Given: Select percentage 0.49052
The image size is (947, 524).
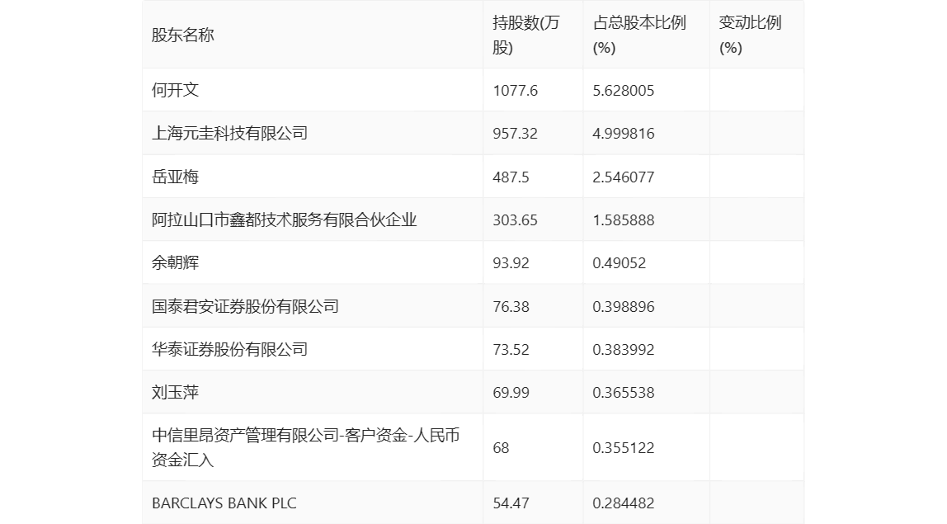Looking at the screenshot, I should (619, 263).
